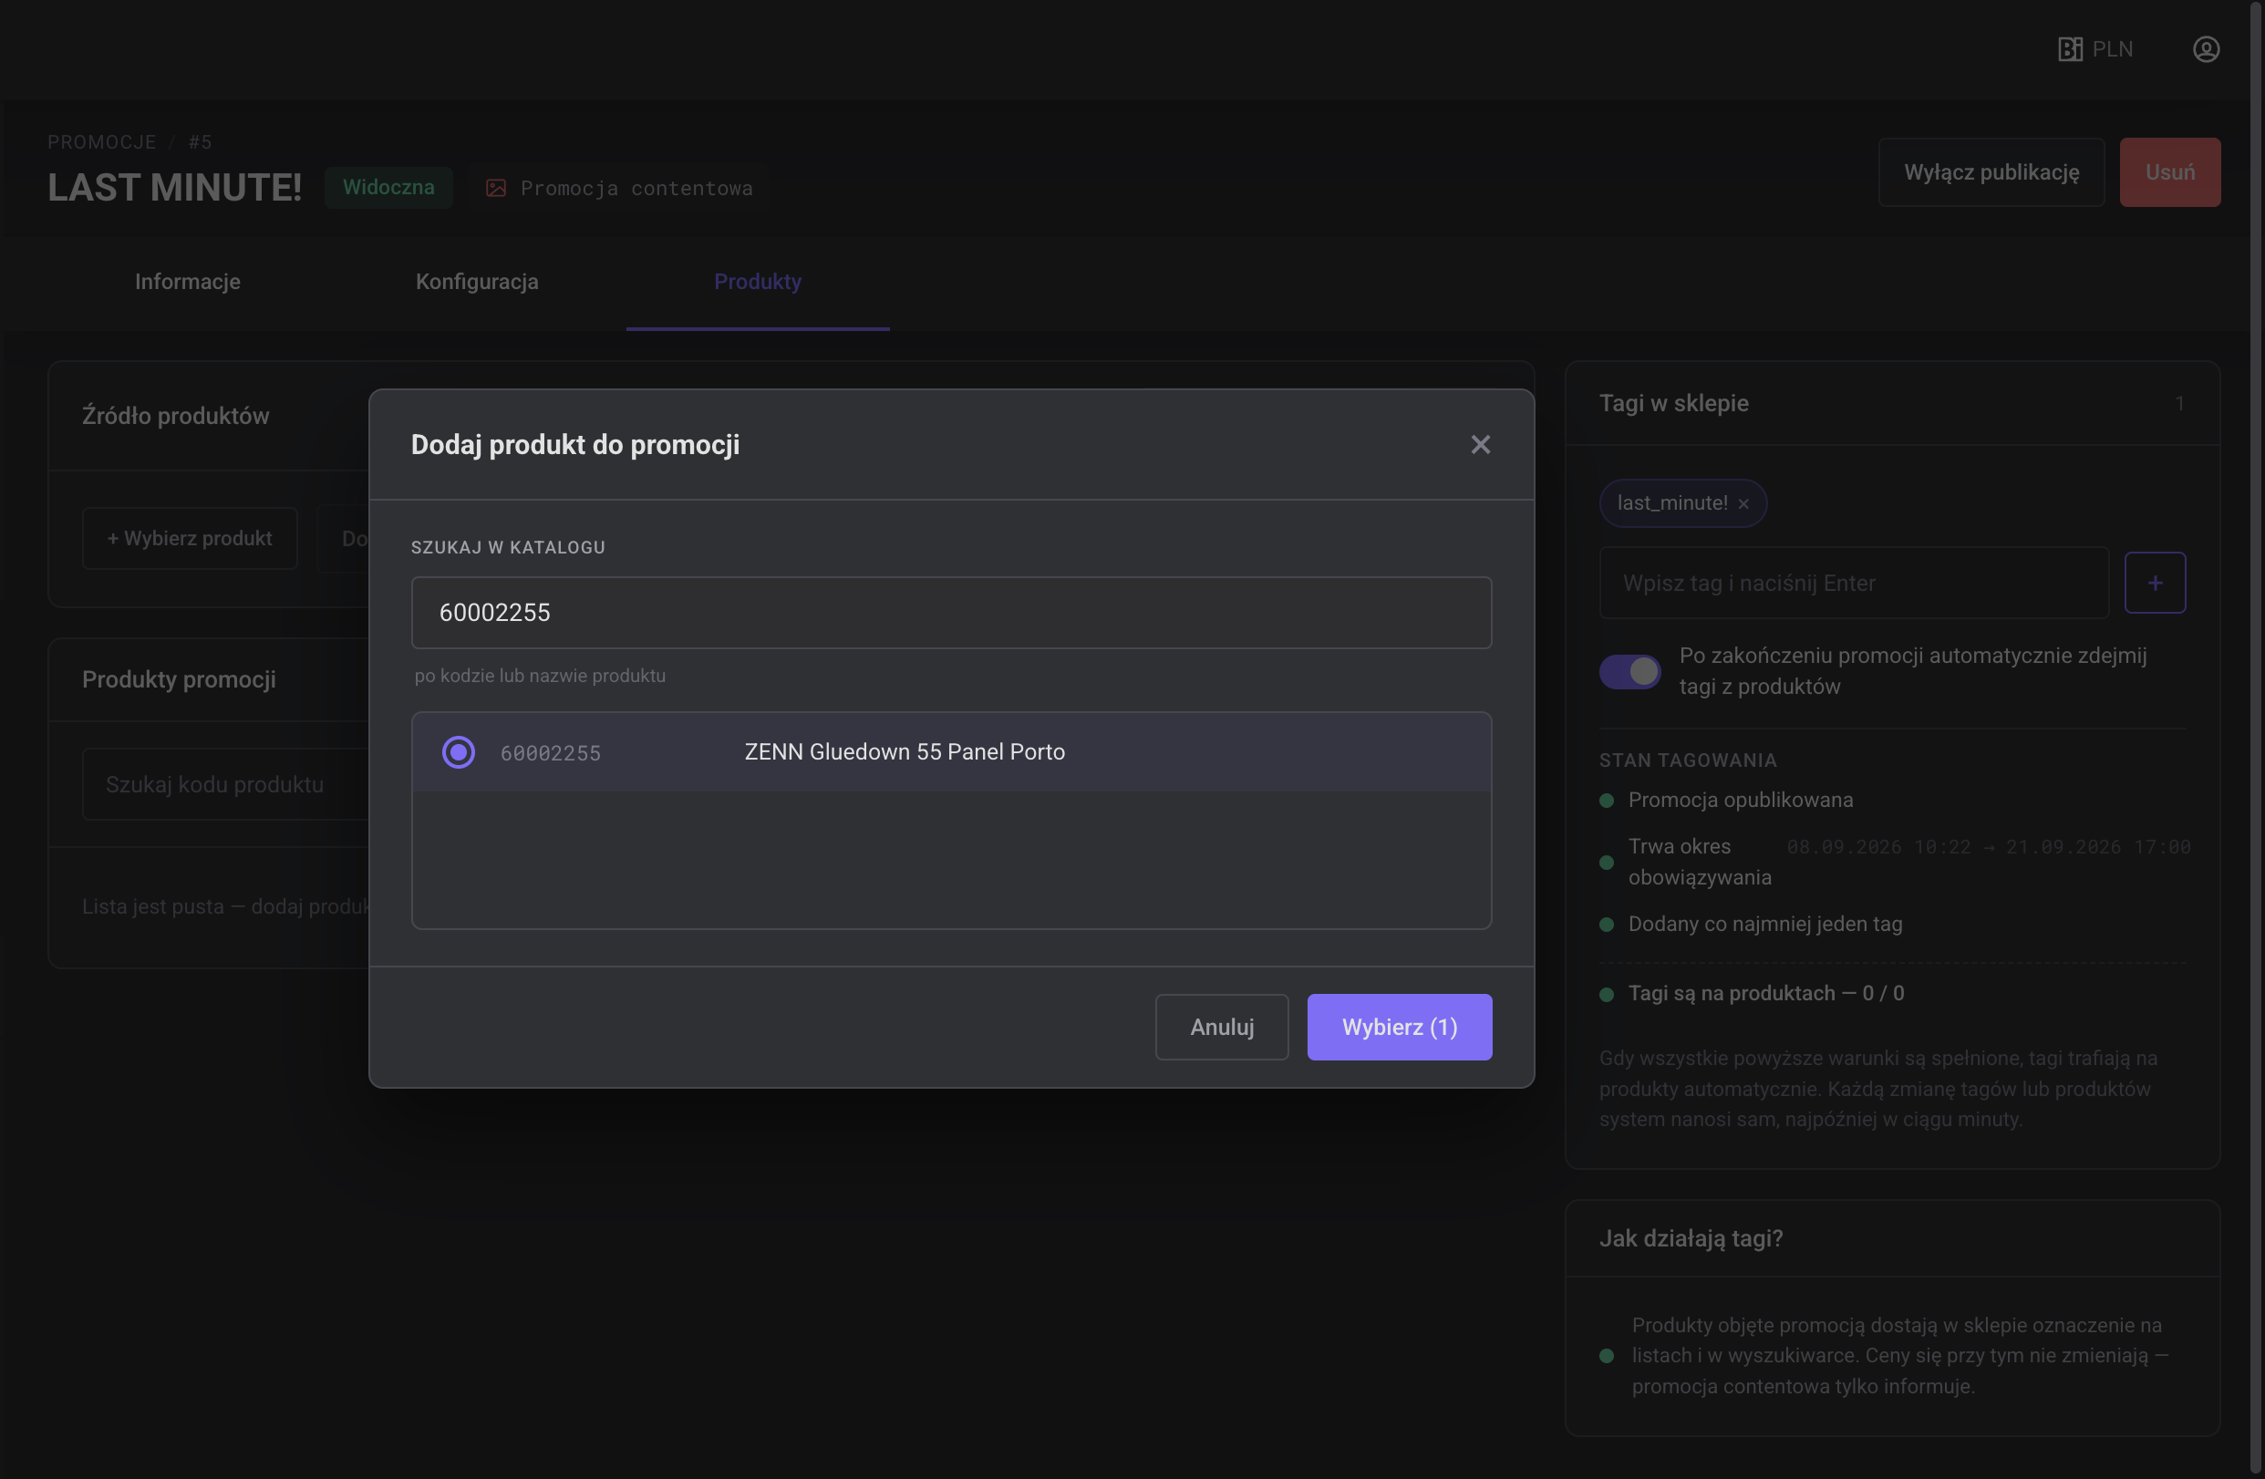Click the Szukaj kodu produktu search field
This screenshot has height=1479, width=2265.
(224, 784)
